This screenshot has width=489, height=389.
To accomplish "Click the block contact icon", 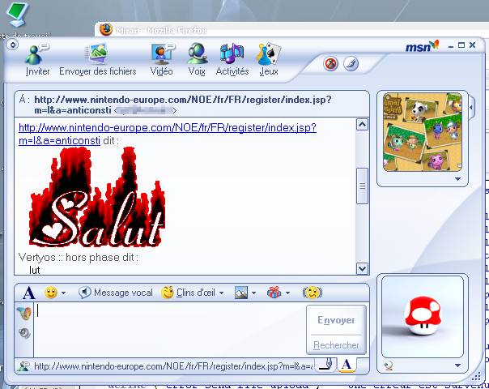I will (x=331, y=63).
